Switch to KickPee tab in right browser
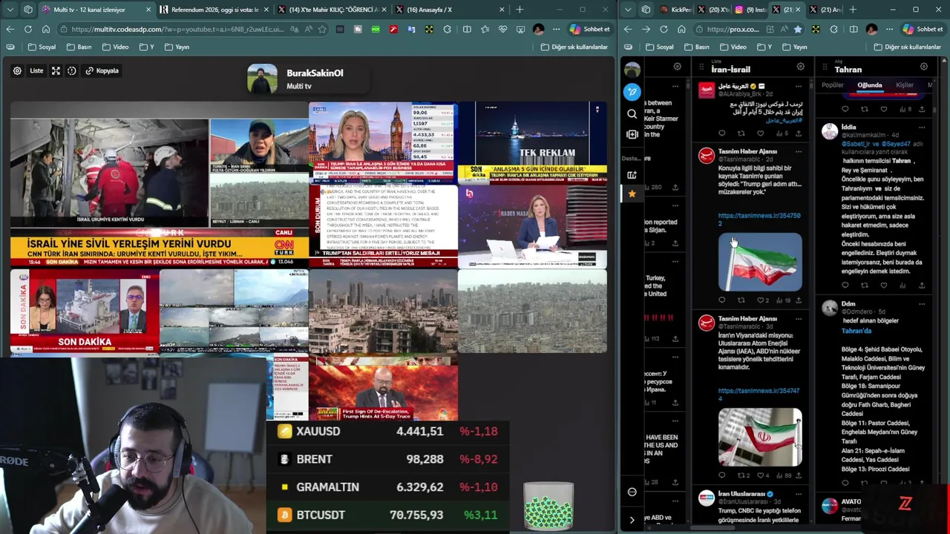 pos(676,10)
